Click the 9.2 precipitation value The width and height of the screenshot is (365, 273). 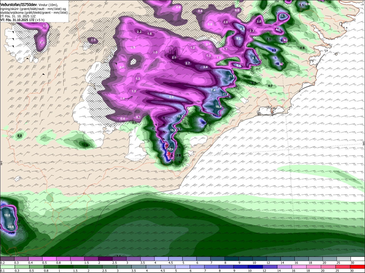tap(274, 50)
